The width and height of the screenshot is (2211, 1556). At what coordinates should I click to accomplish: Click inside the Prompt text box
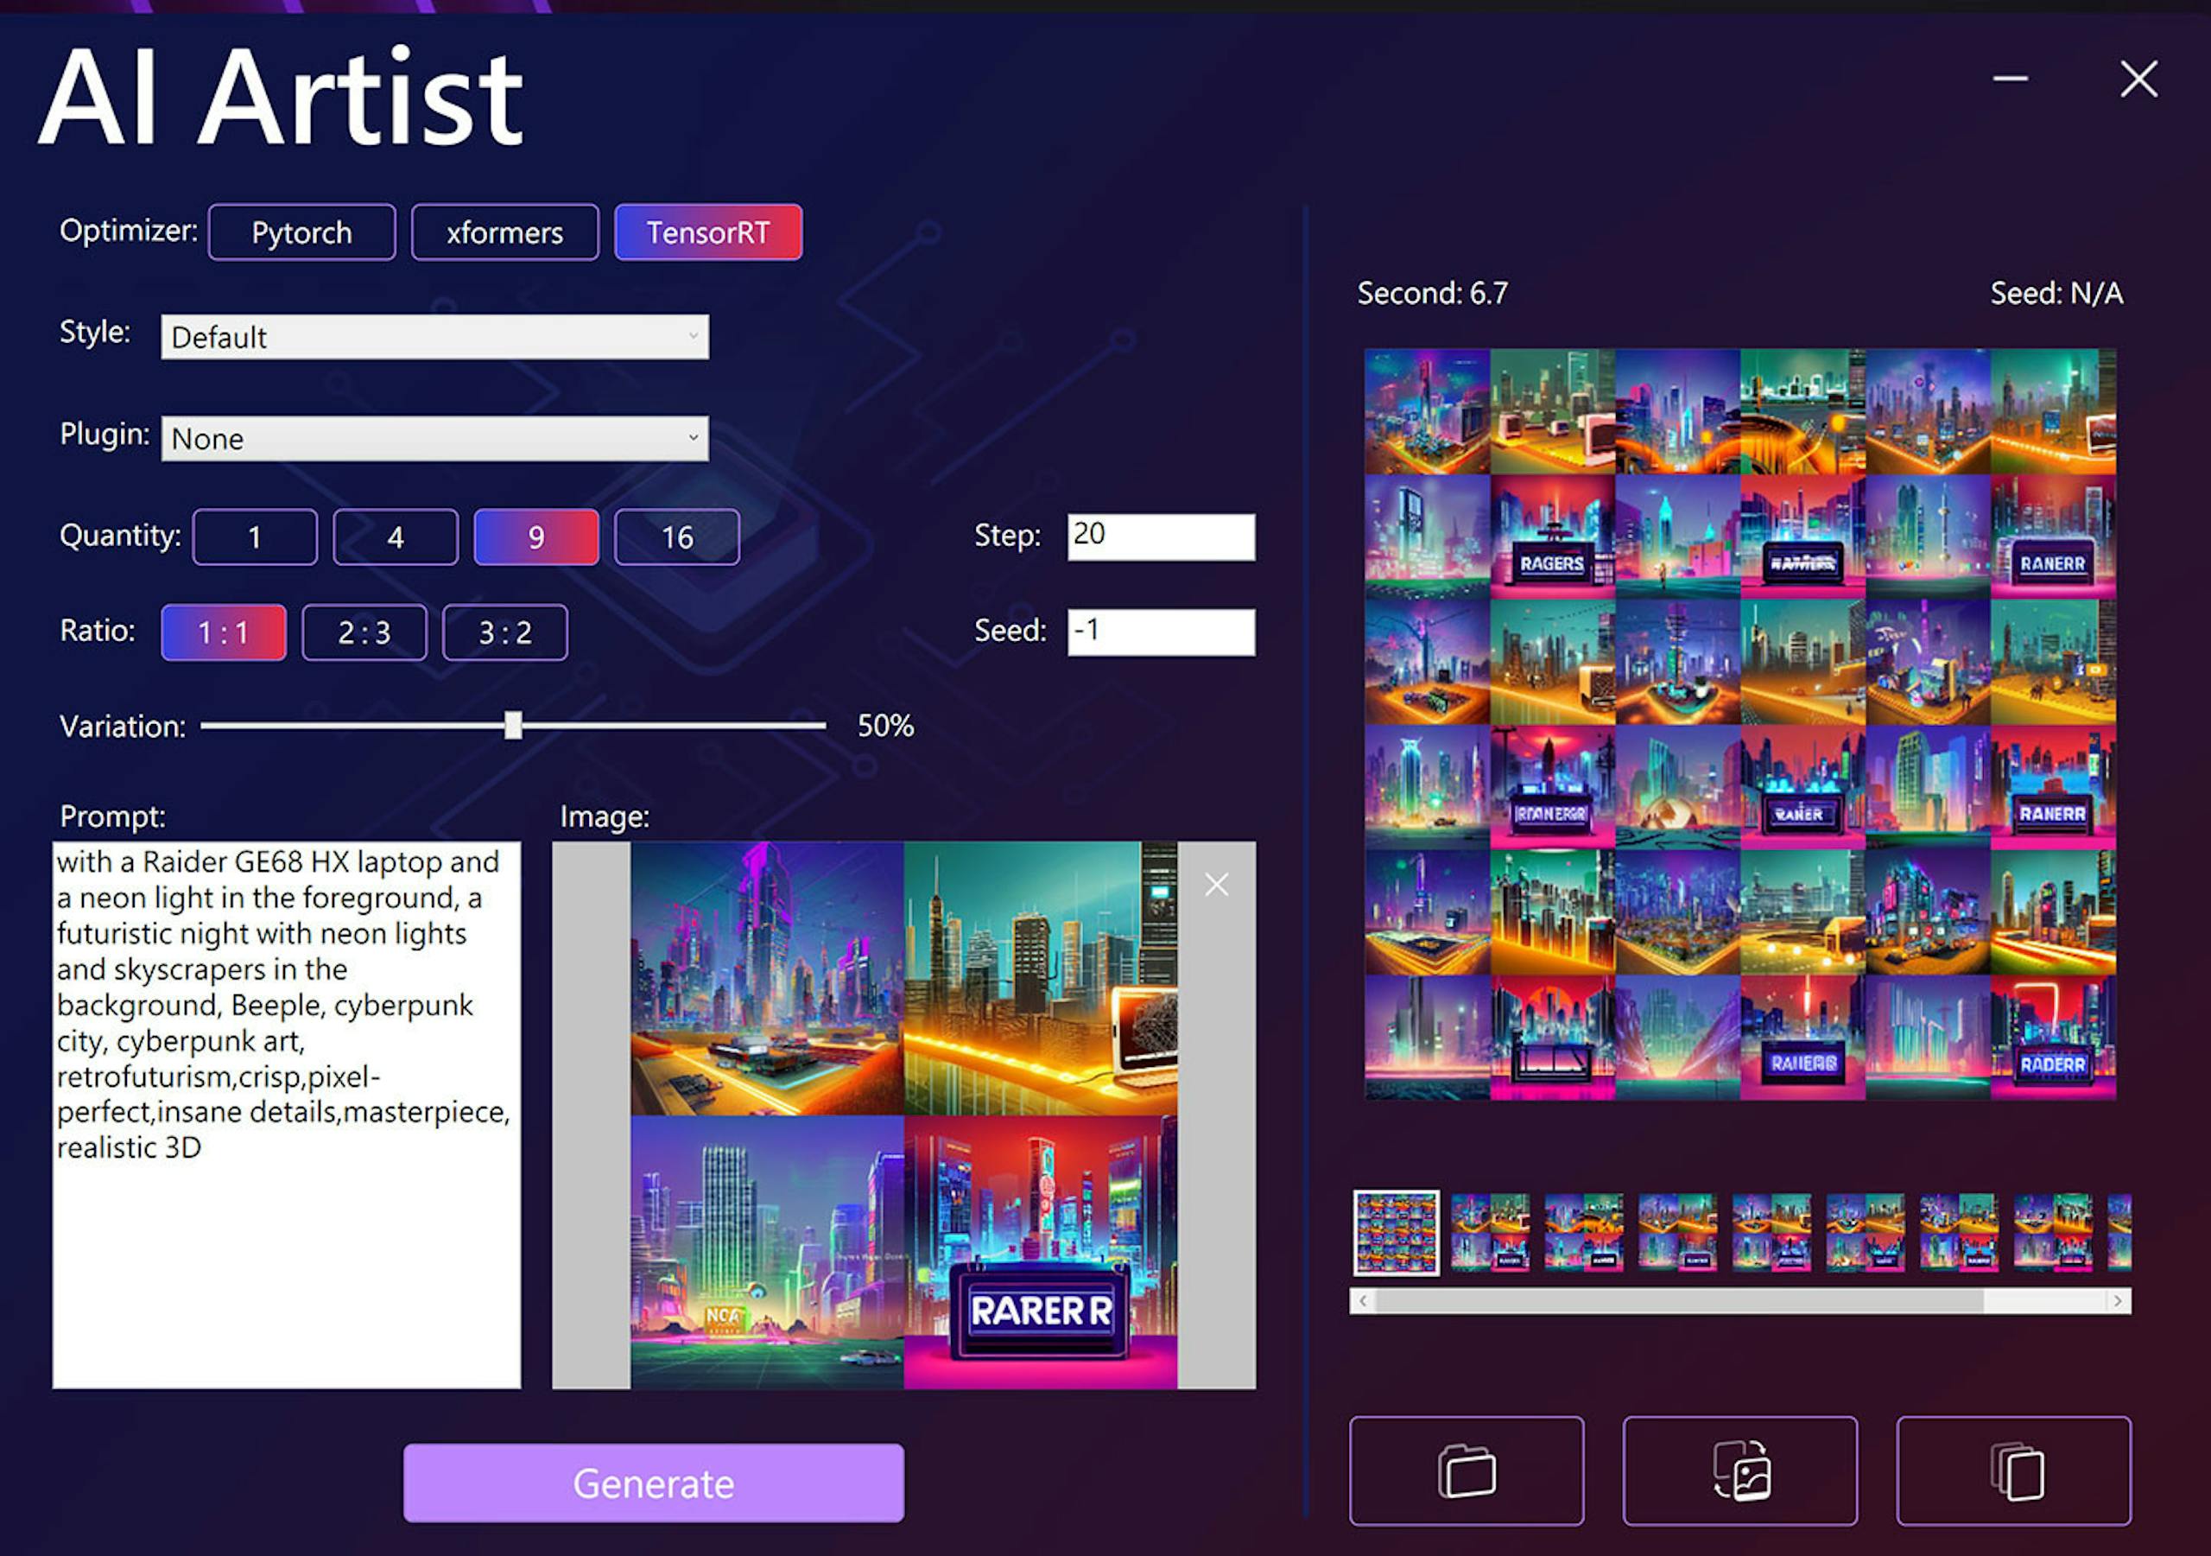[x=287, y=1115]
